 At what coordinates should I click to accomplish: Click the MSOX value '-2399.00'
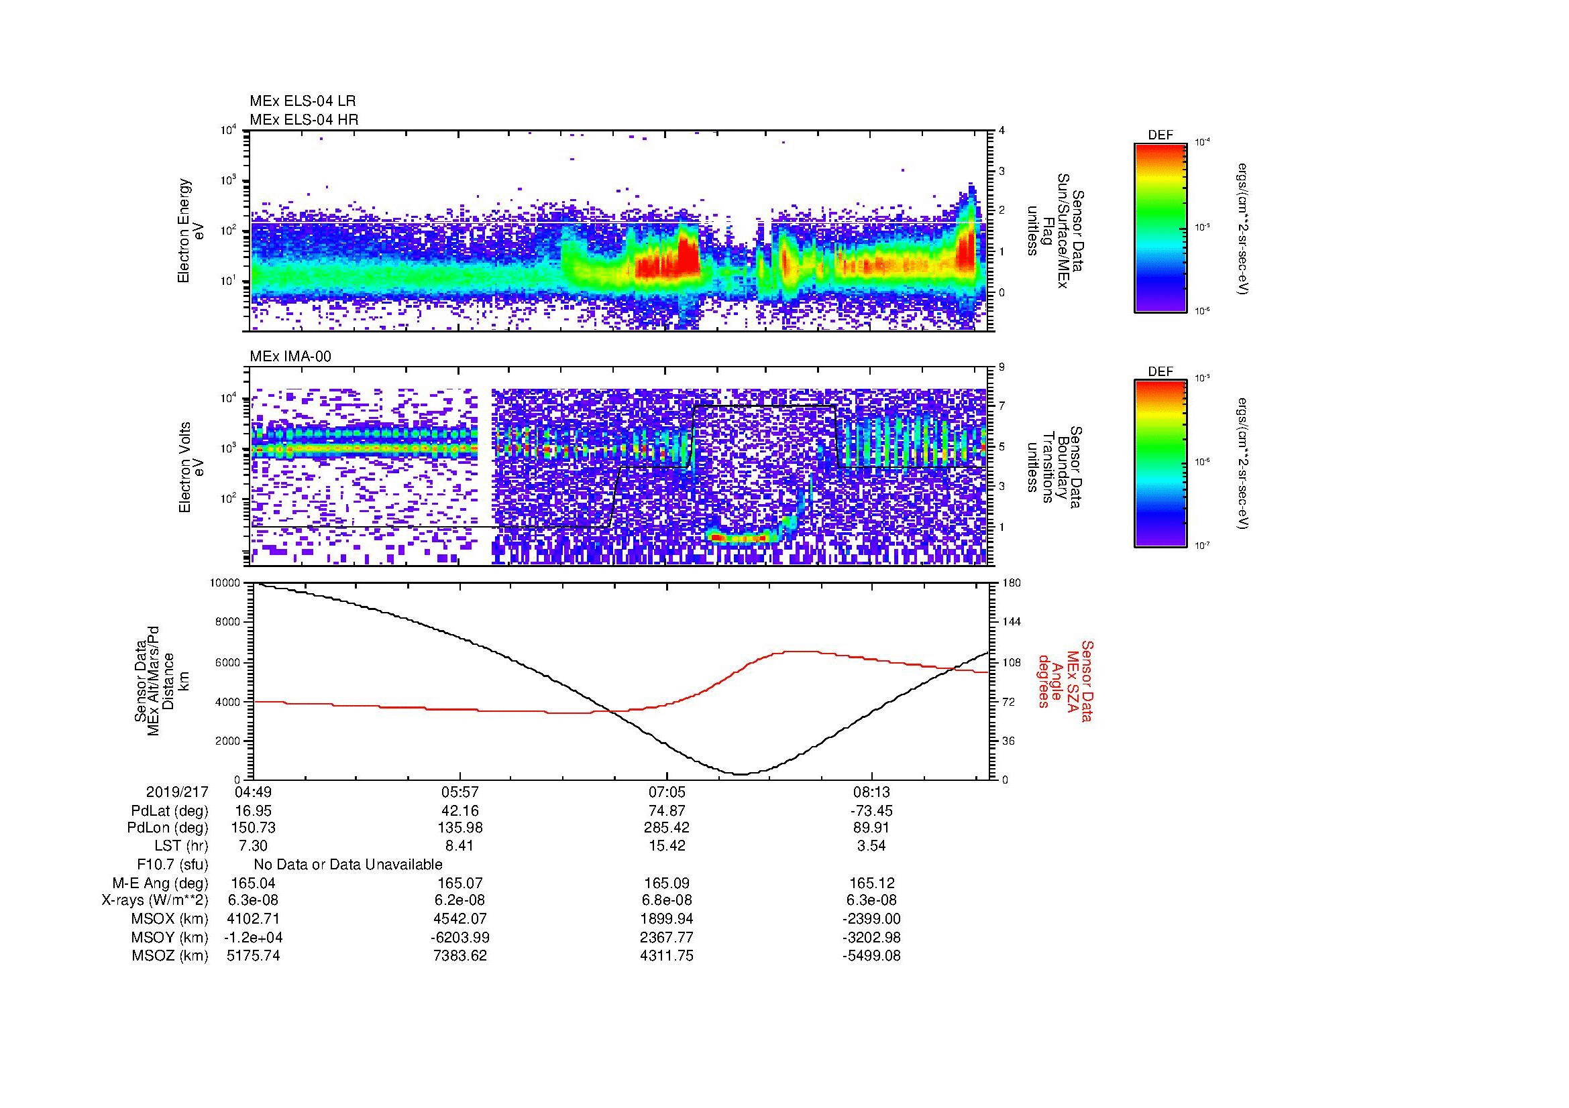click(872, 919)
